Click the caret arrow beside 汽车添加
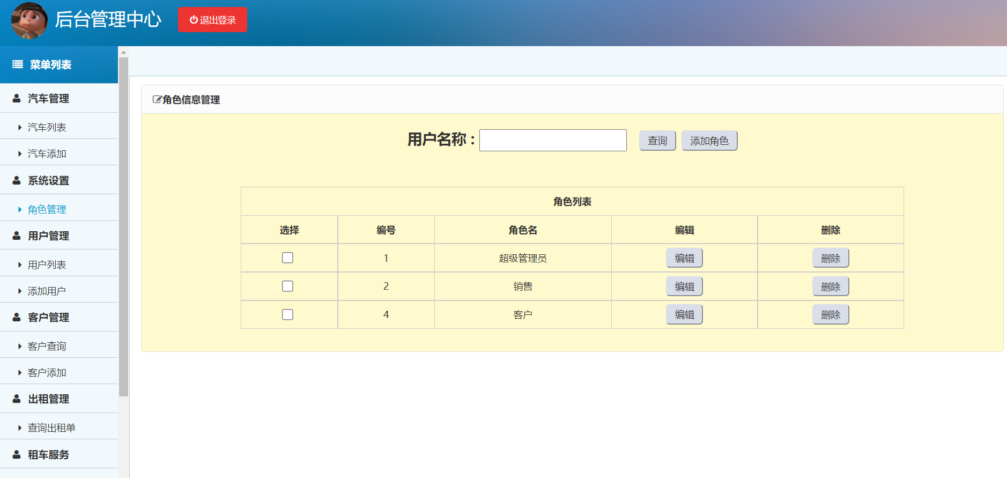Viewport: 1007px width, 478px height. (20, 154)
